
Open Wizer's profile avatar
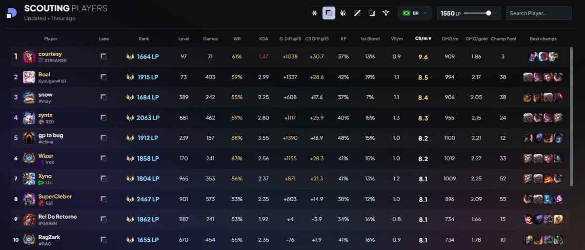pos(29,159)
